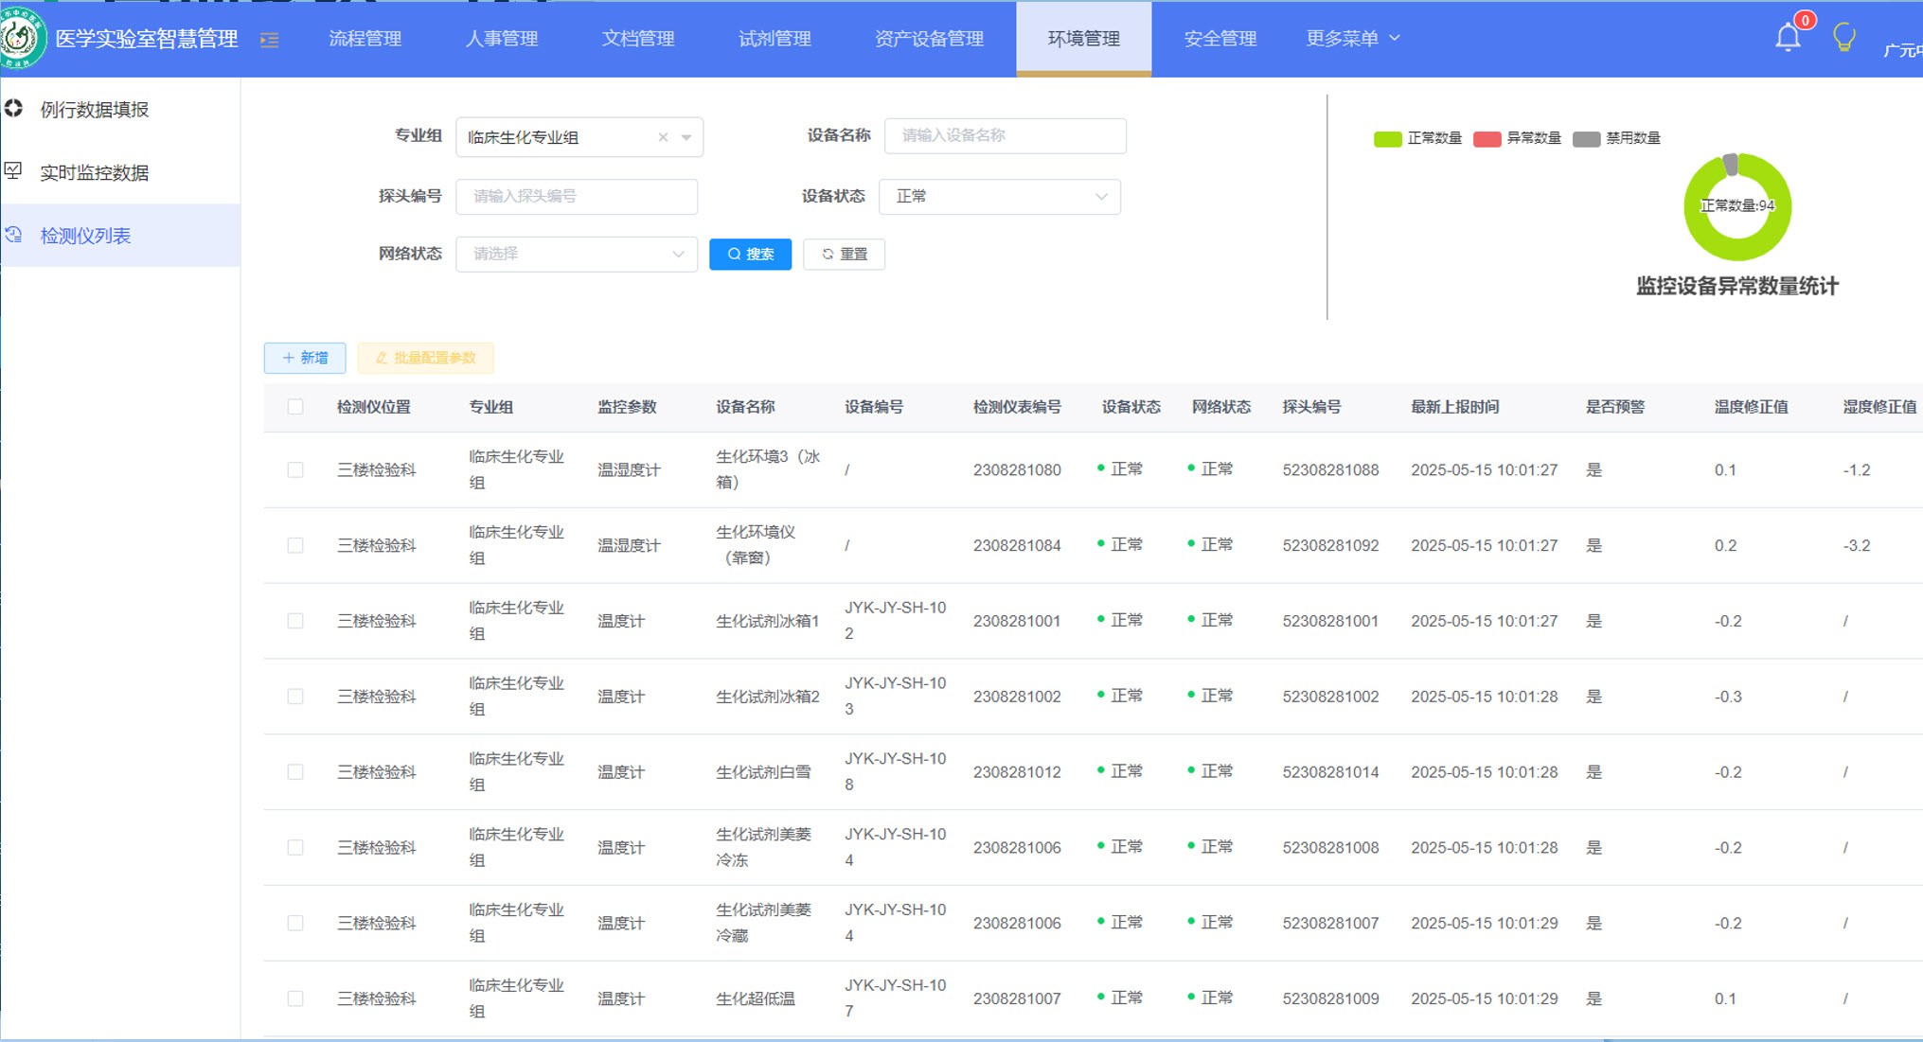Open 例行数据填报 sidebar icon

coord(13,109)
